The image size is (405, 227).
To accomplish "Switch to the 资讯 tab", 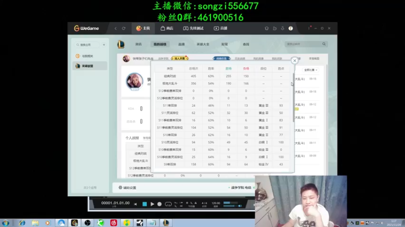I will pyautogui.click(x=138, y=44).
